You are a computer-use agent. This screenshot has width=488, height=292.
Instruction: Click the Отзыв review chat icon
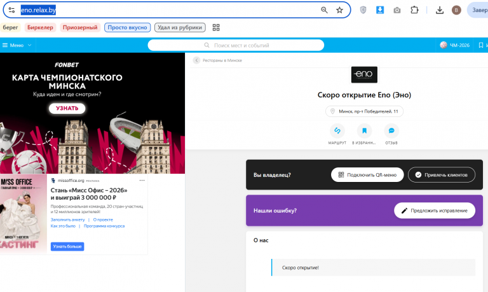coord(391,130)
